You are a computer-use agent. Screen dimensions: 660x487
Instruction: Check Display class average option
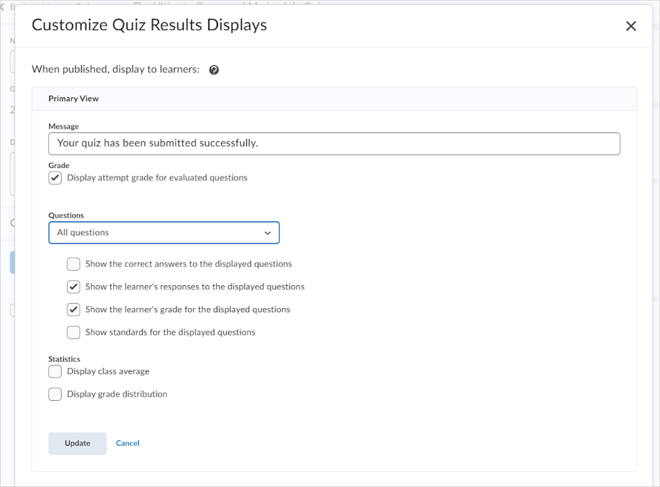point(55,371)
